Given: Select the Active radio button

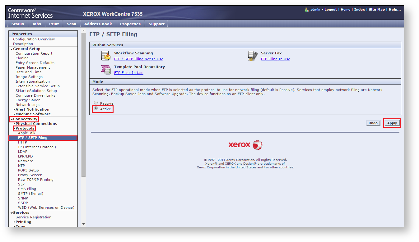Looking at the screenshot, I should pyautogui.click(x=96, y=108).
